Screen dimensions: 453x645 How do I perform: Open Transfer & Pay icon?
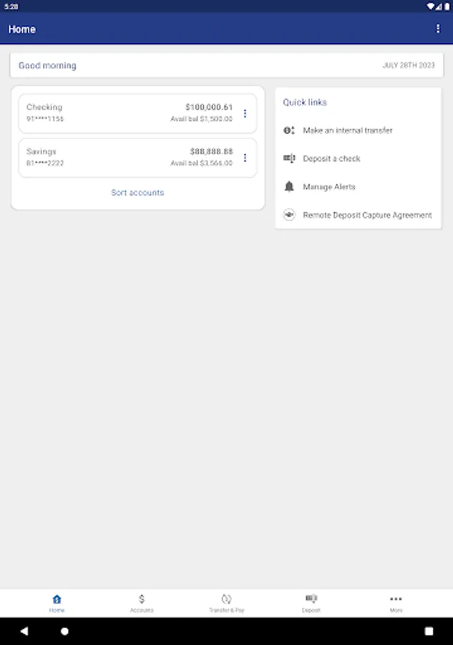pos(226,599)
